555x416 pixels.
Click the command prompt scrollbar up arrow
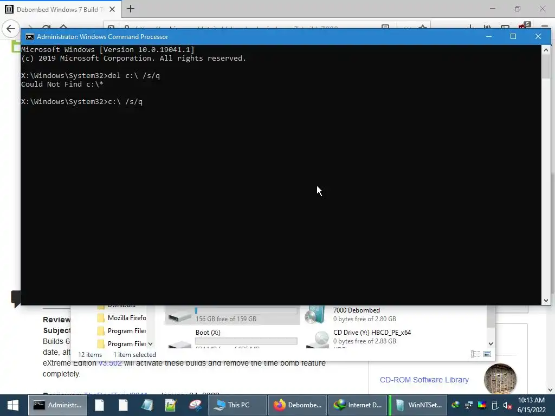coord(546,50)
